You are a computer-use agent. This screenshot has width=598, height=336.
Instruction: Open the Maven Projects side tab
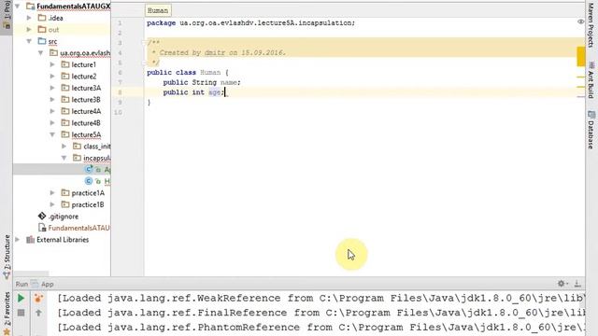[591, 24]
